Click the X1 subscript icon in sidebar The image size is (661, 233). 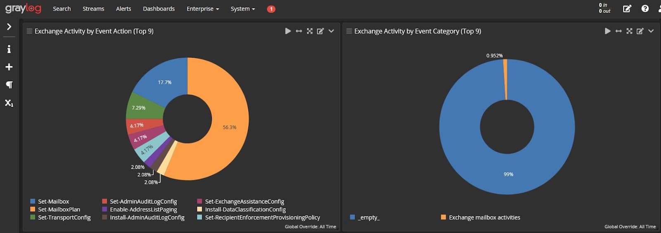[x=9, y=103]
